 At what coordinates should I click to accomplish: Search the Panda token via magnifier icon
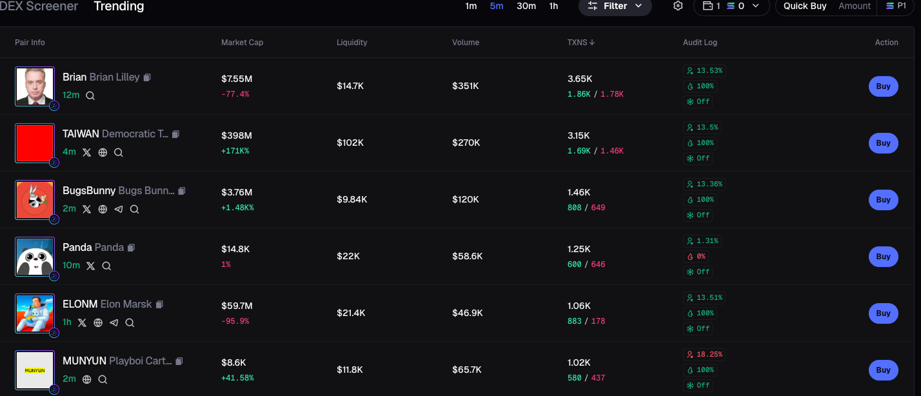click(x=106, y=266)
